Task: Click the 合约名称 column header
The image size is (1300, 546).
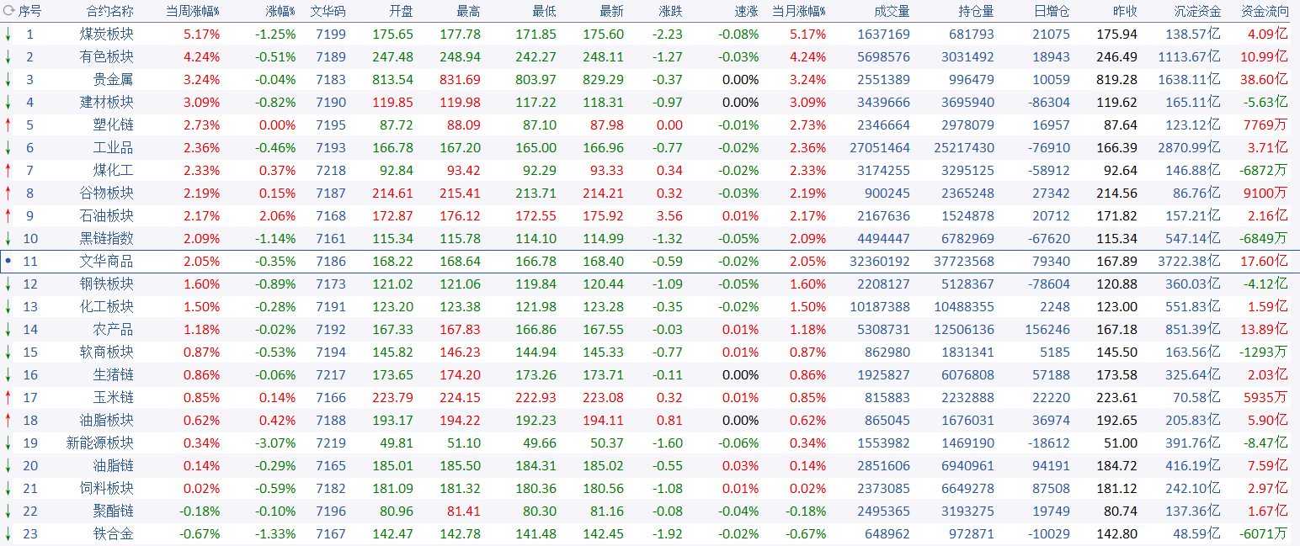Action: pos(109,12)
